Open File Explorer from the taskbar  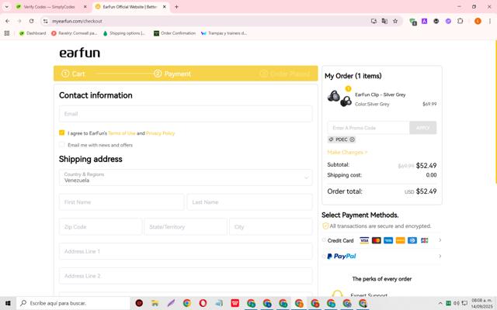(x=155, y=303)
